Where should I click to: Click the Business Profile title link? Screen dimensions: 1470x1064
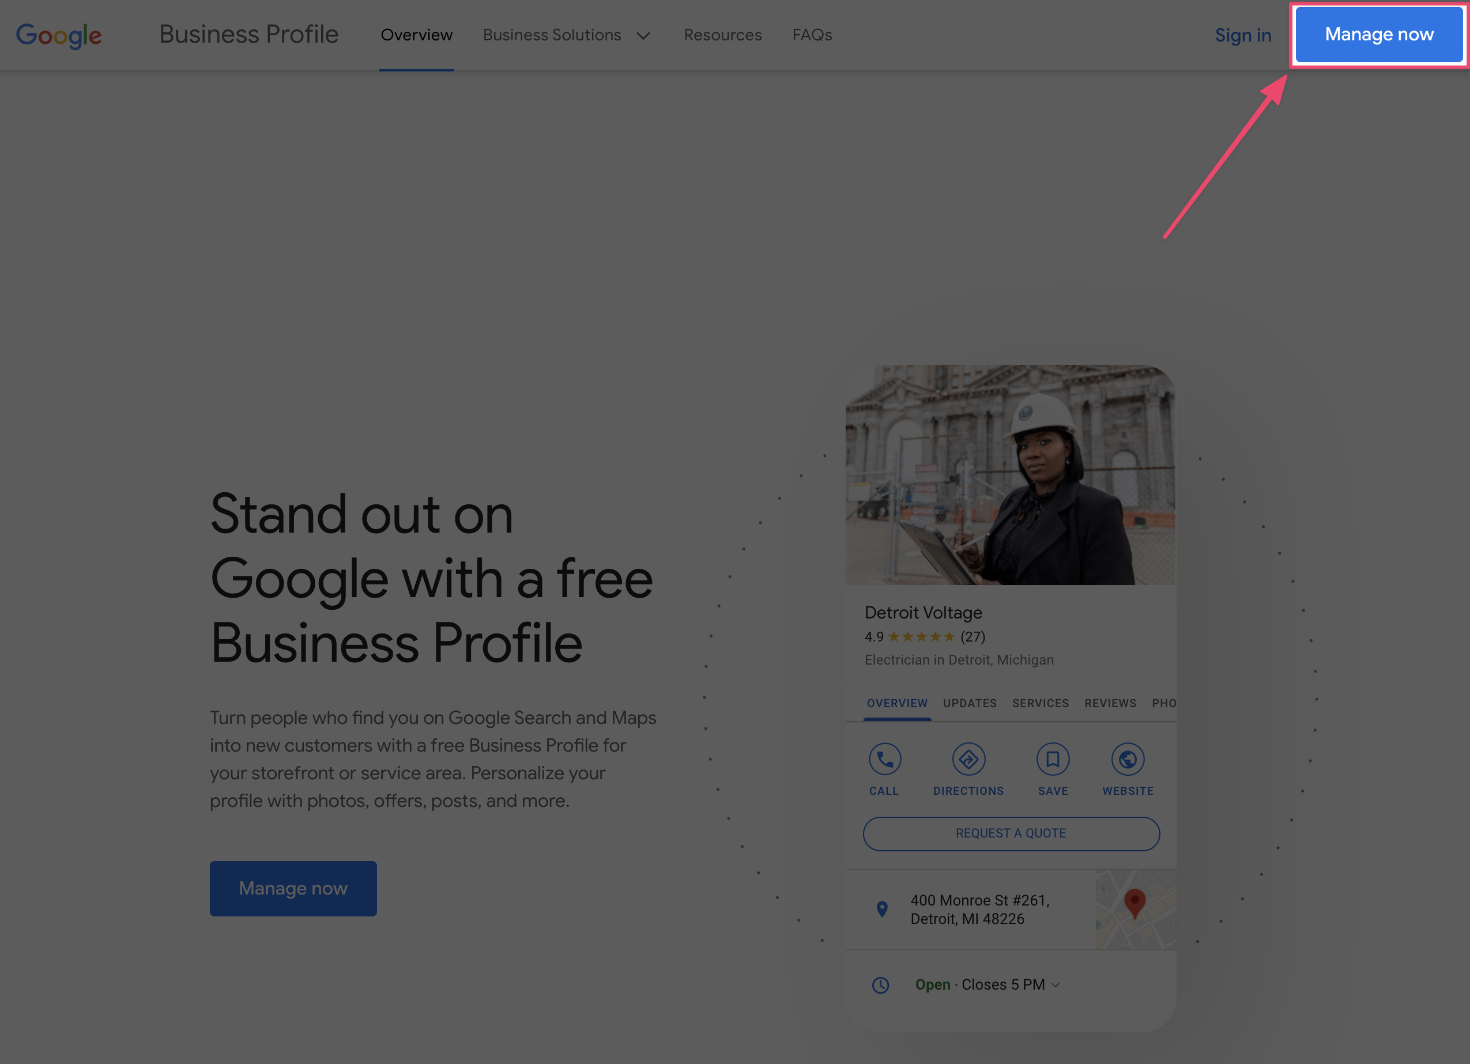[249, 35]
